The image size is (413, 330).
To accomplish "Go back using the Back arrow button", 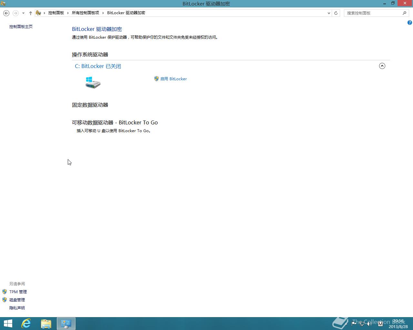I will [x=6, y=13].
